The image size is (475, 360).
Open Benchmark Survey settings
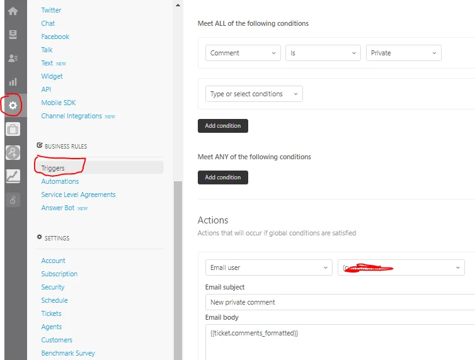pos(68,353)
